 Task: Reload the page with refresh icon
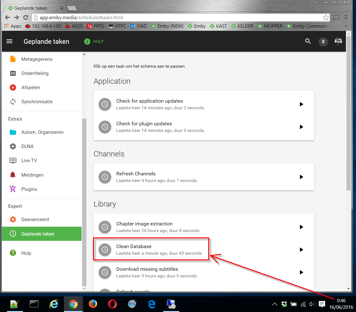pos(26,17)
